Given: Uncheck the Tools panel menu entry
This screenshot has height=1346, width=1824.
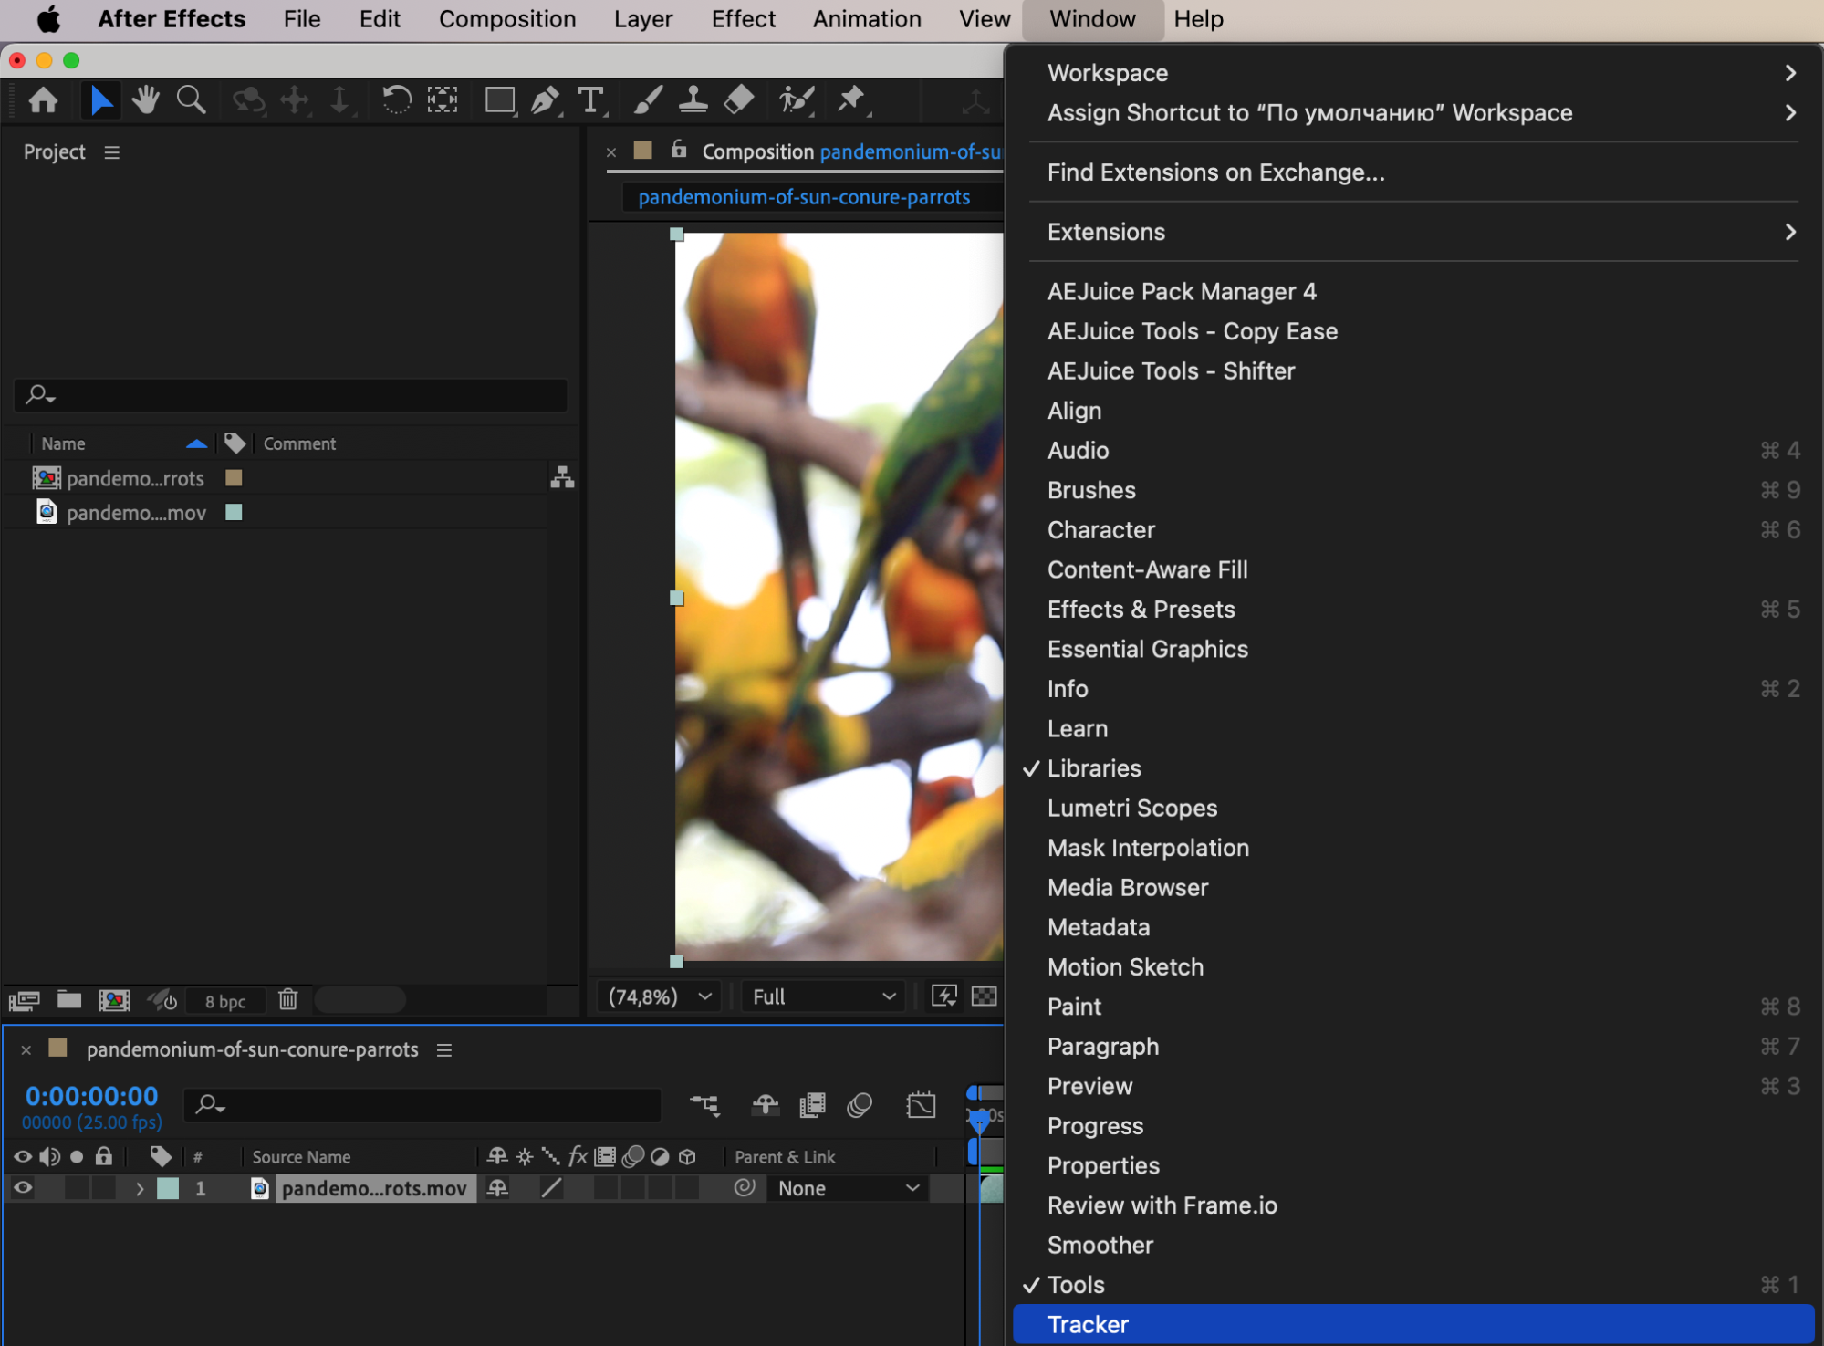Looking at the screenshot, I should coord(1076,1285).
